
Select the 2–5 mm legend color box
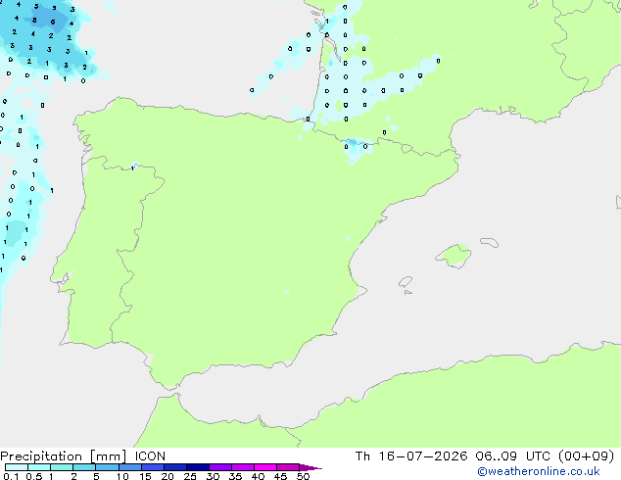point(84,467)
